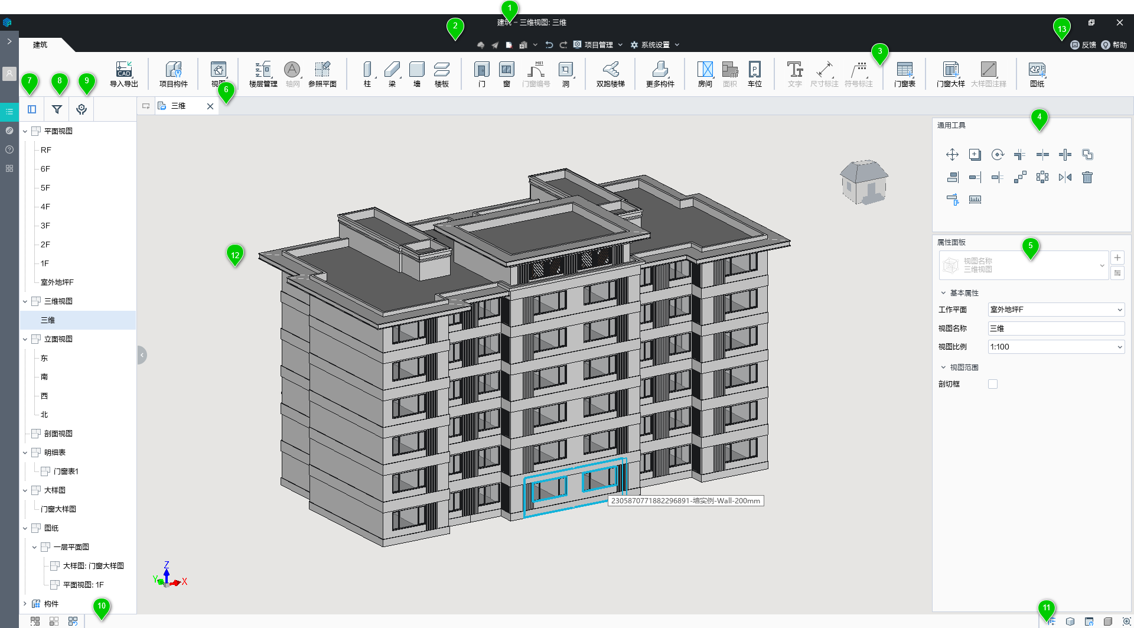The height and width of the screenshot is (628, 1134).
Task: Open the 项目管理 menu
Action: tap(598, 45)
